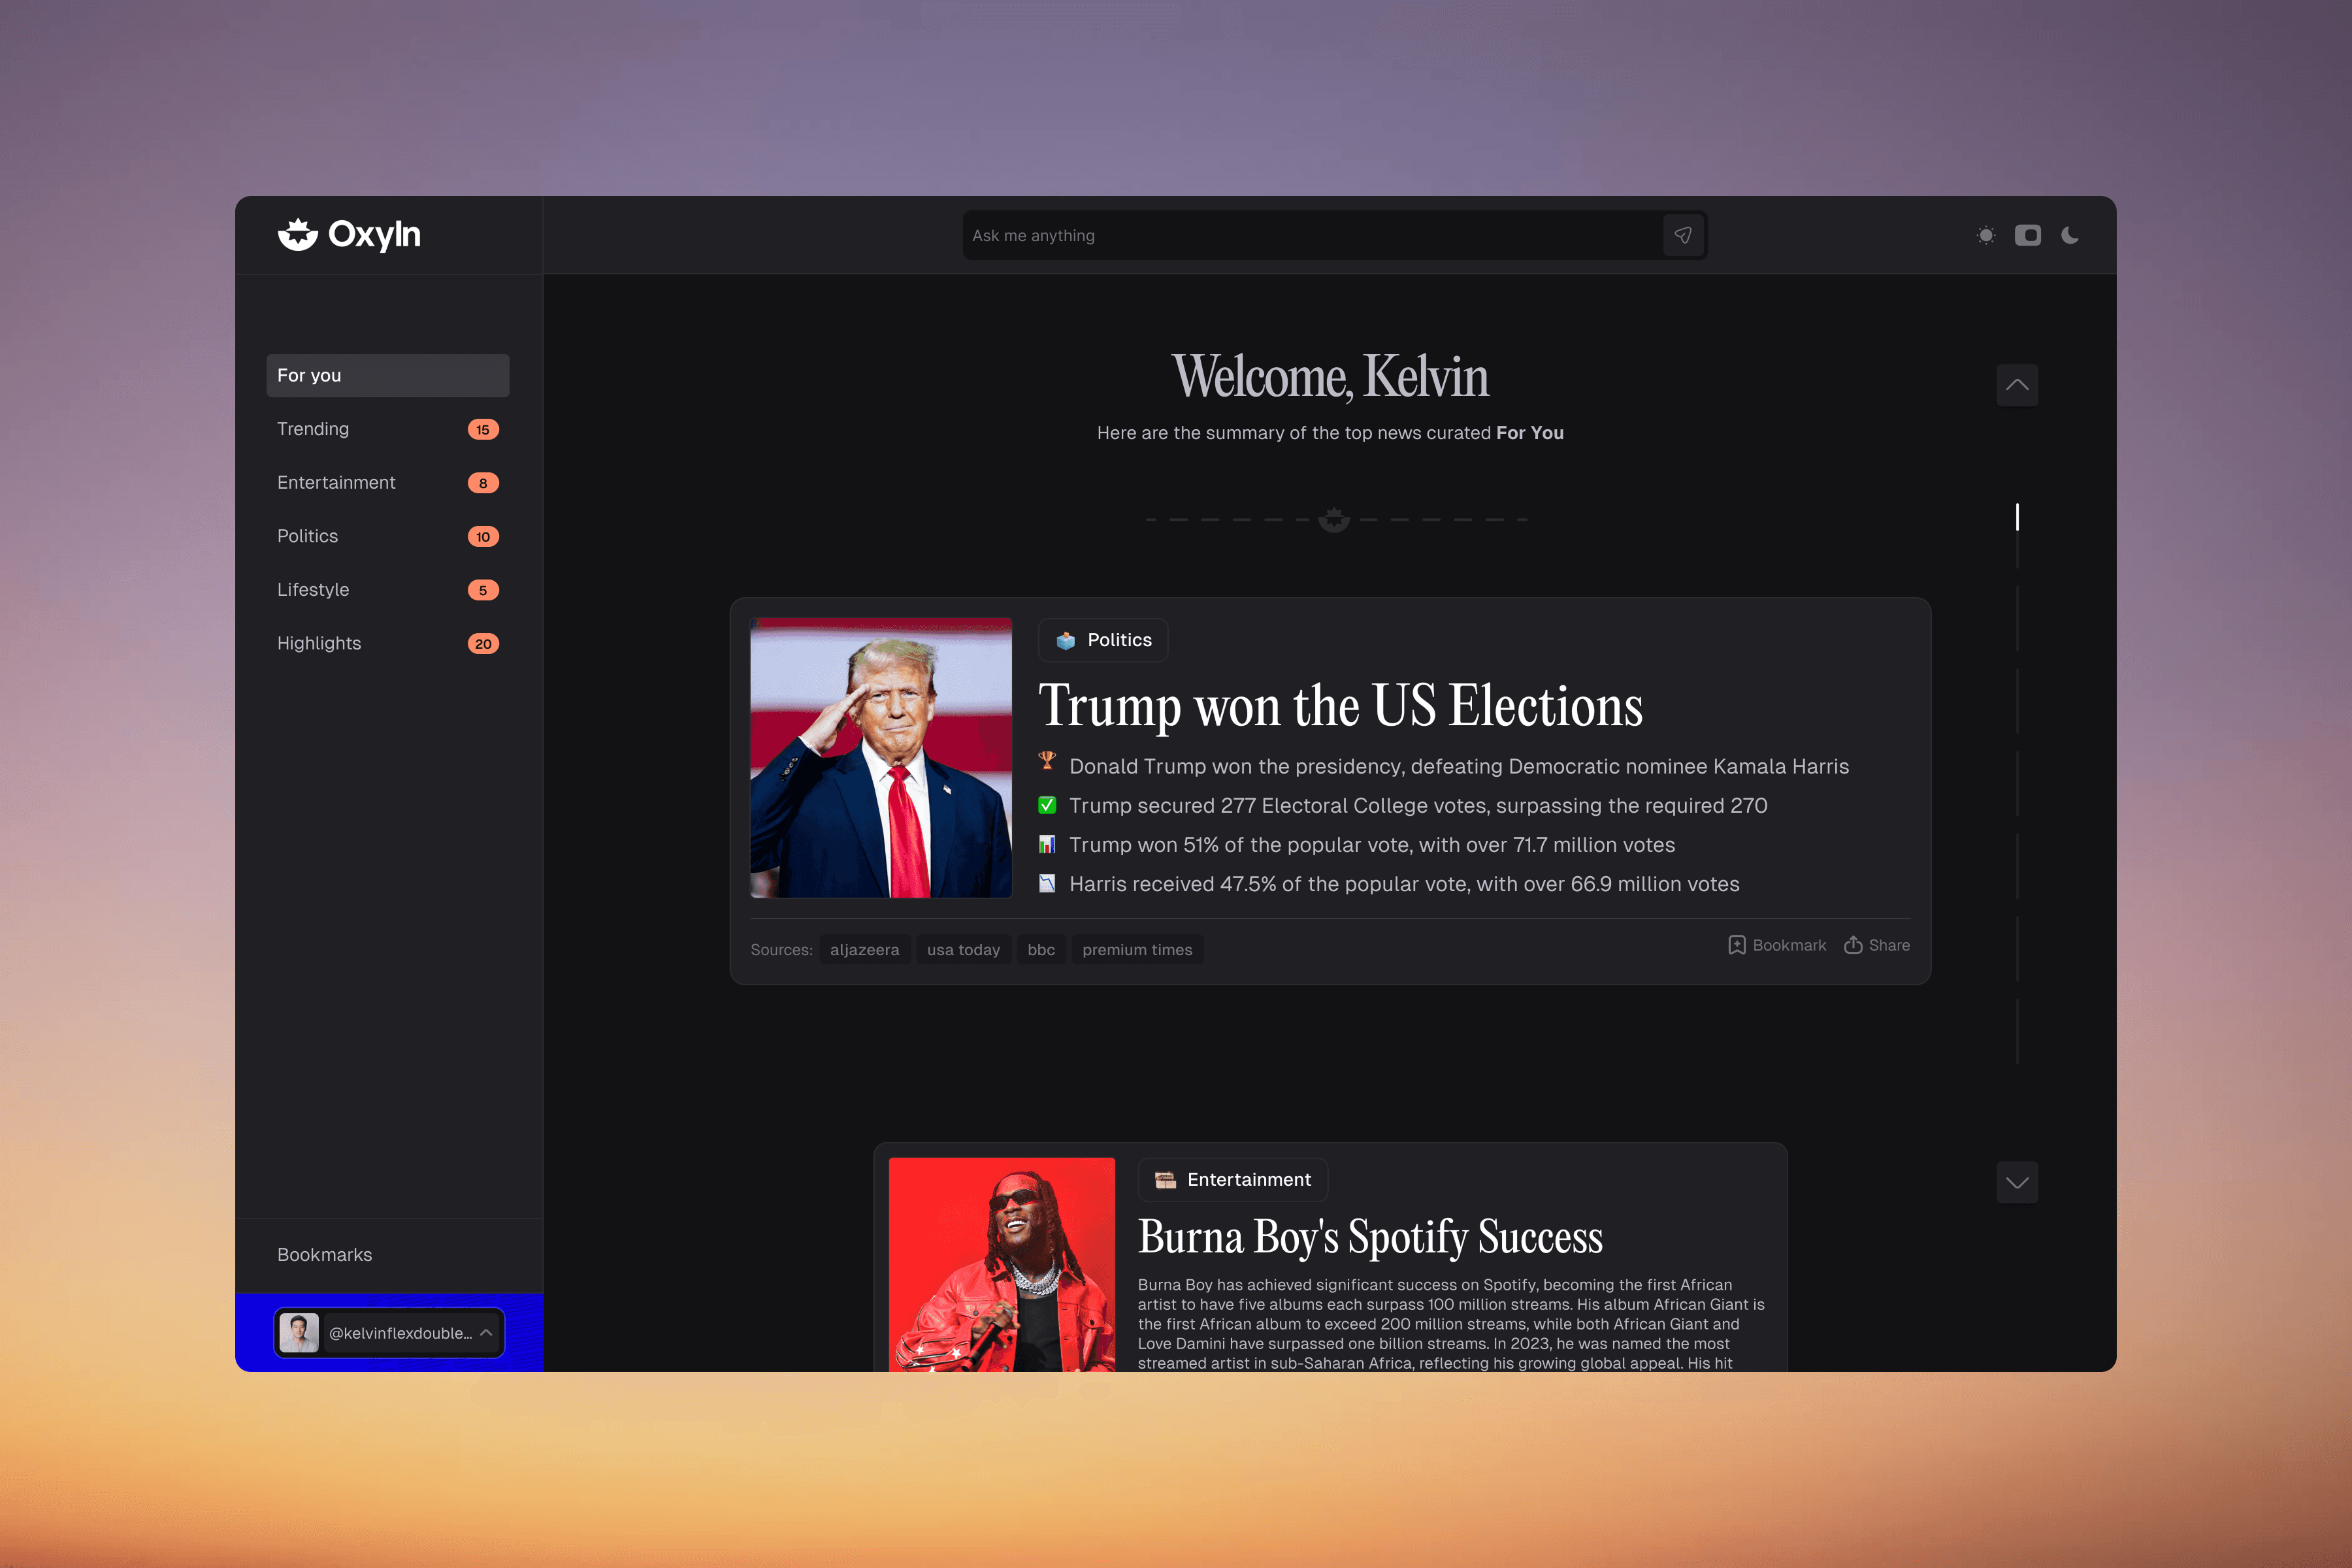This screenshot has width=2352, height=1568.
Task: Open the aljazeera source link
Action: [x=864, y=950]
